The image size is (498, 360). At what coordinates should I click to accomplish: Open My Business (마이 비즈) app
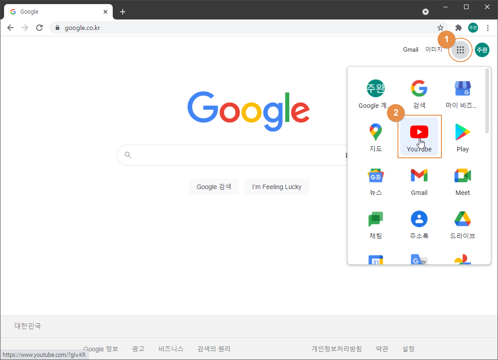(462, 93)
